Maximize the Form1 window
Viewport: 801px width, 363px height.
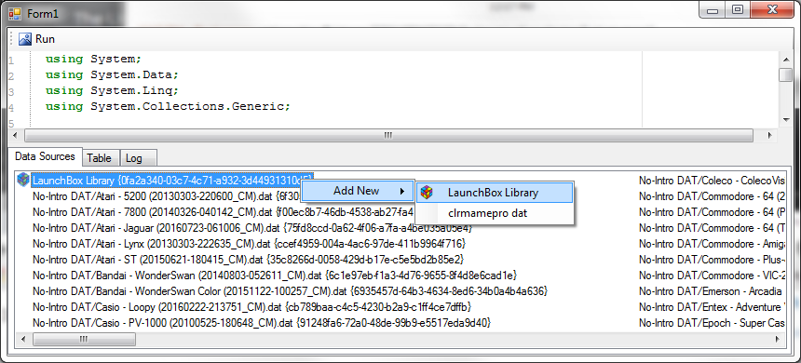pyautogui.click(x=737, y=9)
